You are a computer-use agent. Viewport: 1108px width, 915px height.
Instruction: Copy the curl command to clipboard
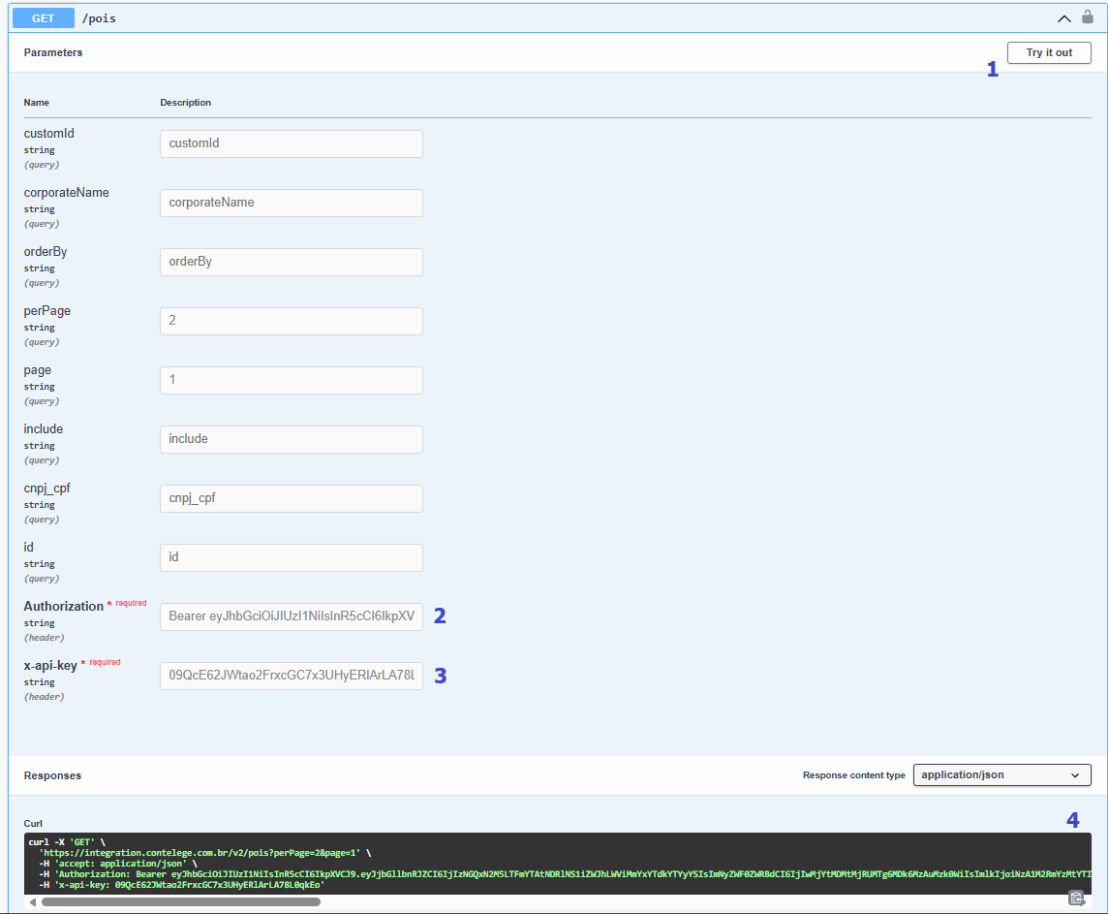[1076, 898]
